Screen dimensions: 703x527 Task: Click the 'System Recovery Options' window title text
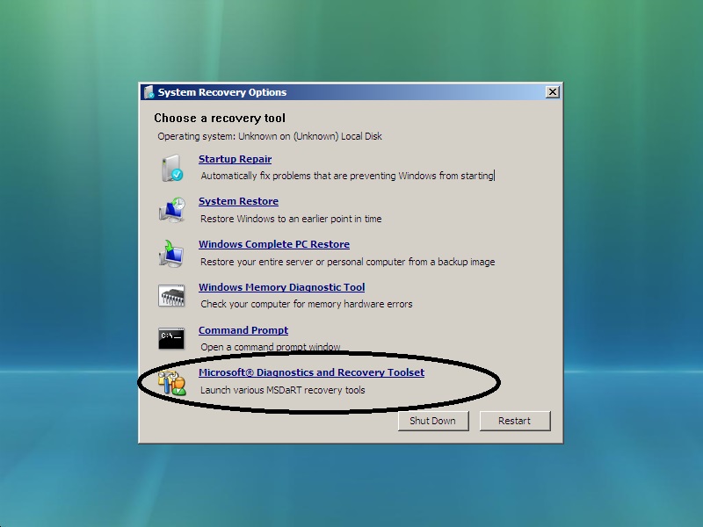tap(222, 92)
